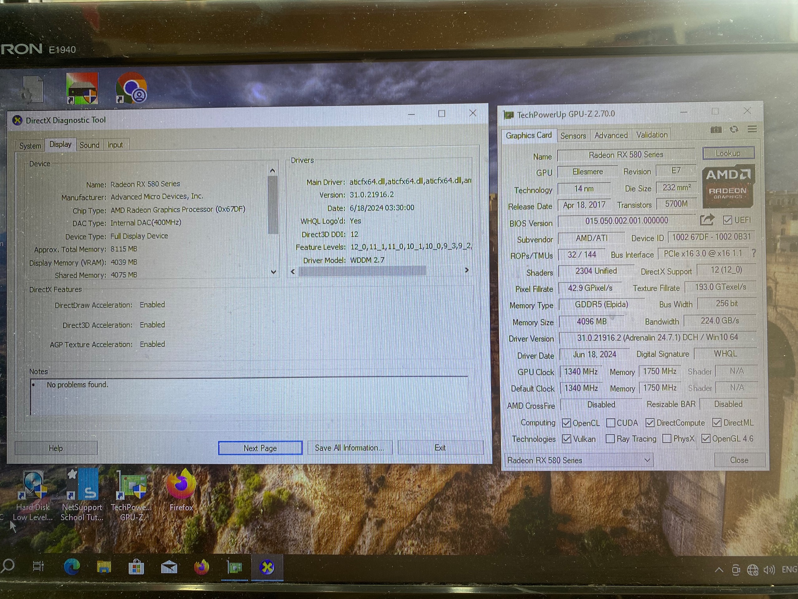Open Task View from the taskbar
This screenshot has height=599, width=798.
(x=38, y=566)
